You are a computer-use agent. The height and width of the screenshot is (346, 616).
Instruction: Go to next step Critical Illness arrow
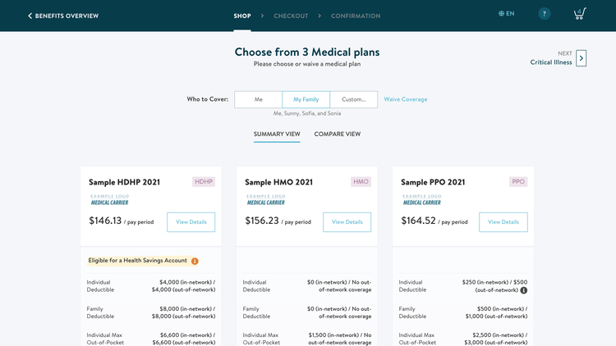pyautogui.click(x=581, y=58)
